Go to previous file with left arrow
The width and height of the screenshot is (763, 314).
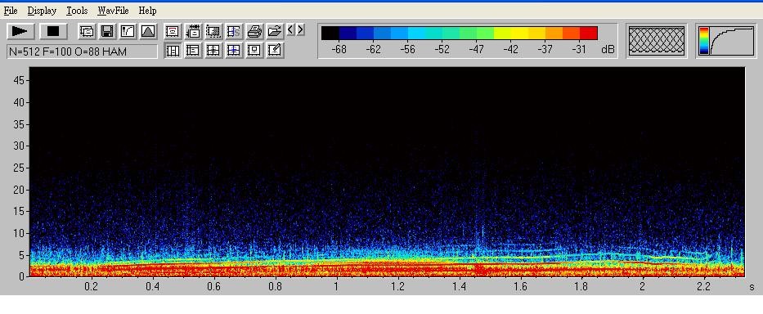(290, 29)
